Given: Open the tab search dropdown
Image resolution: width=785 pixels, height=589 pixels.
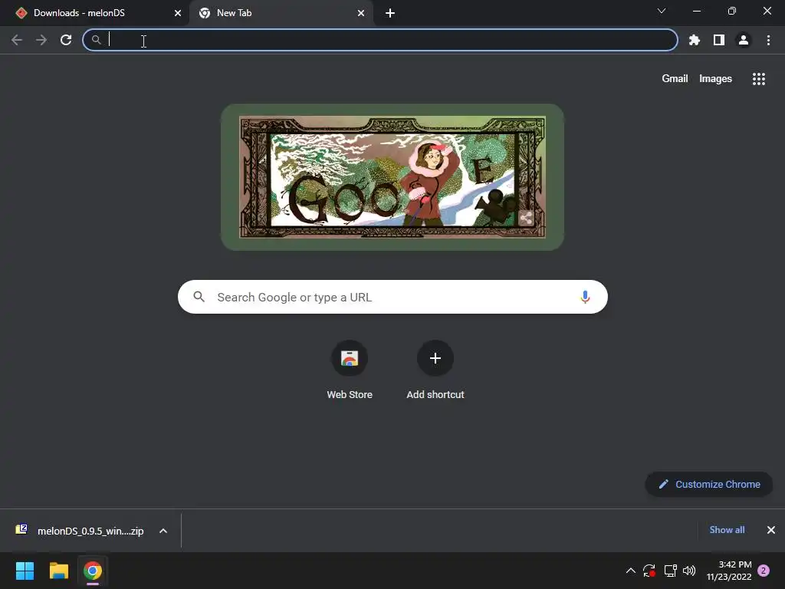Looking at the screenshot, I should tap(662, 11).
